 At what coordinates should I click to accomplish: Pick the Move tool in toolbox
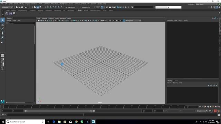tap(2, 33)
